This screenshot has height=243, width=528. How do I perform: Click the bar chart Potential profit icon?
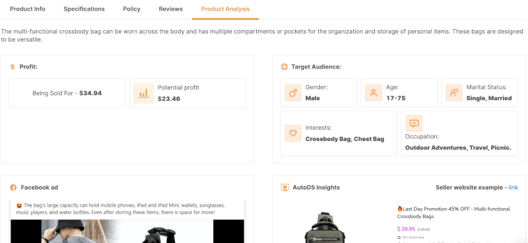point(144,94)
